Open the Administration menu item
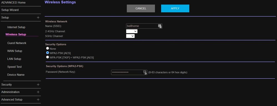Screen dimensions: 277x106 11,92
